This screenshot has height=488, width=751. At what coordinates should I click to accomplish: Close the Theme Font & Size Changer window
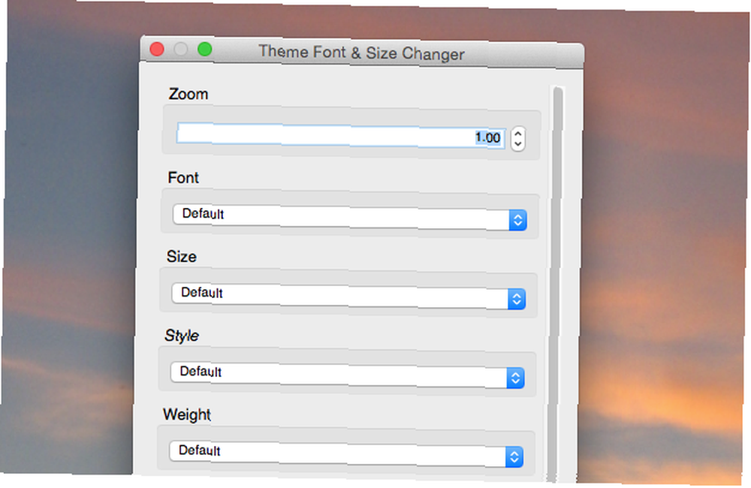[x=157, y=49]
